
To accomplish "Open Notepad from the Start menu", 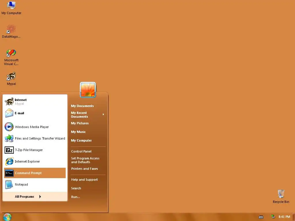I will pos(35,184).
